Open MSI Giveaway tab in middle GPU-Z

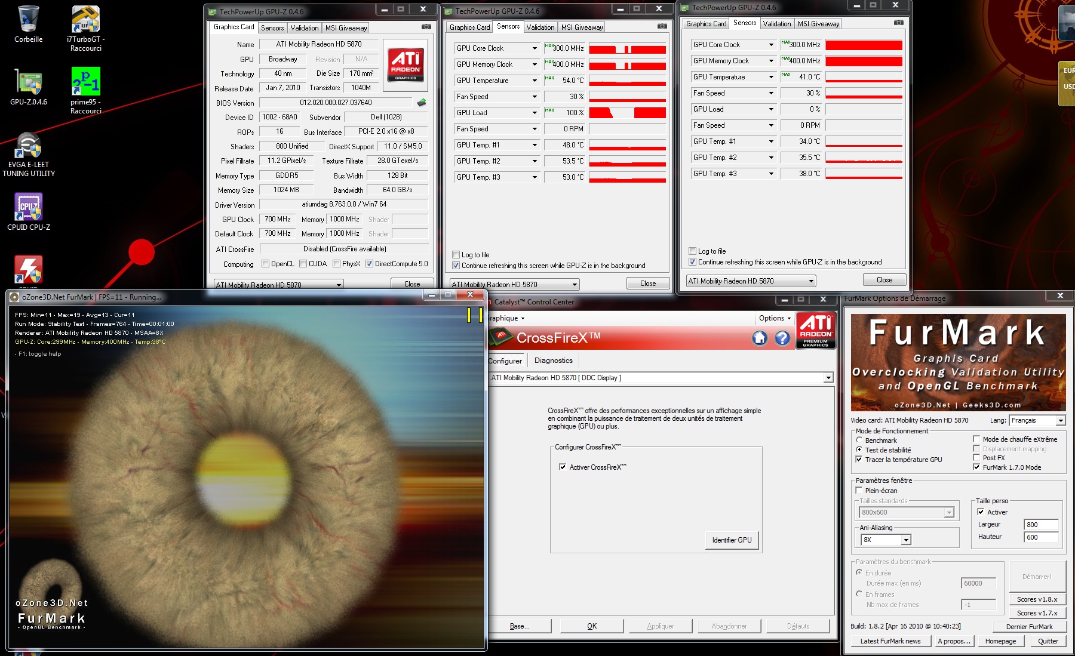click(582, 27)
